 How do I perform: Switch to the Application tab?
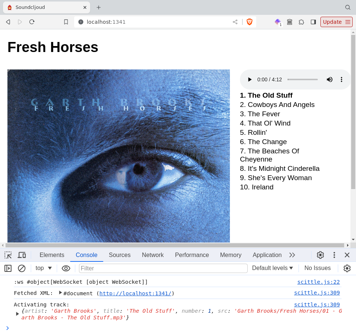click(x=267, y=255)
